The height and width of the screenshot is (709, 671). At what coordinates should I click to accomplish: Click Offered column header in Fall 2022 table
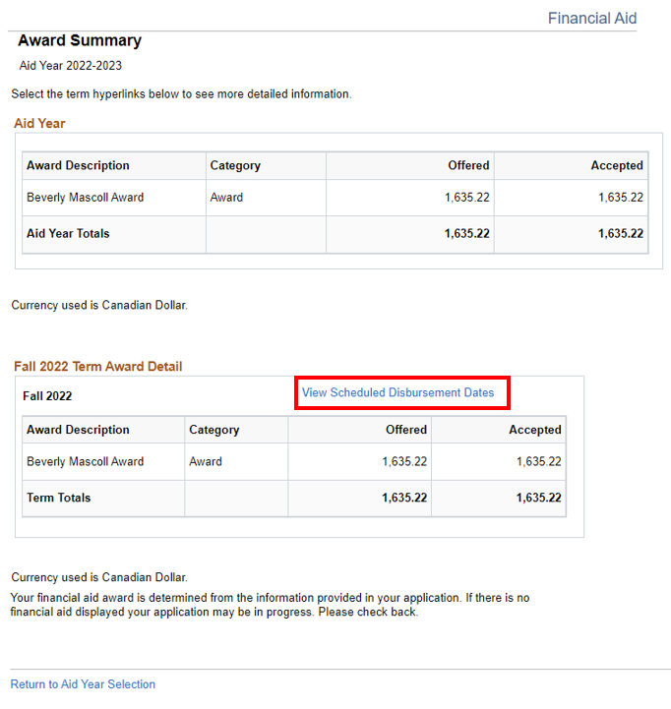tap(405, 430)
